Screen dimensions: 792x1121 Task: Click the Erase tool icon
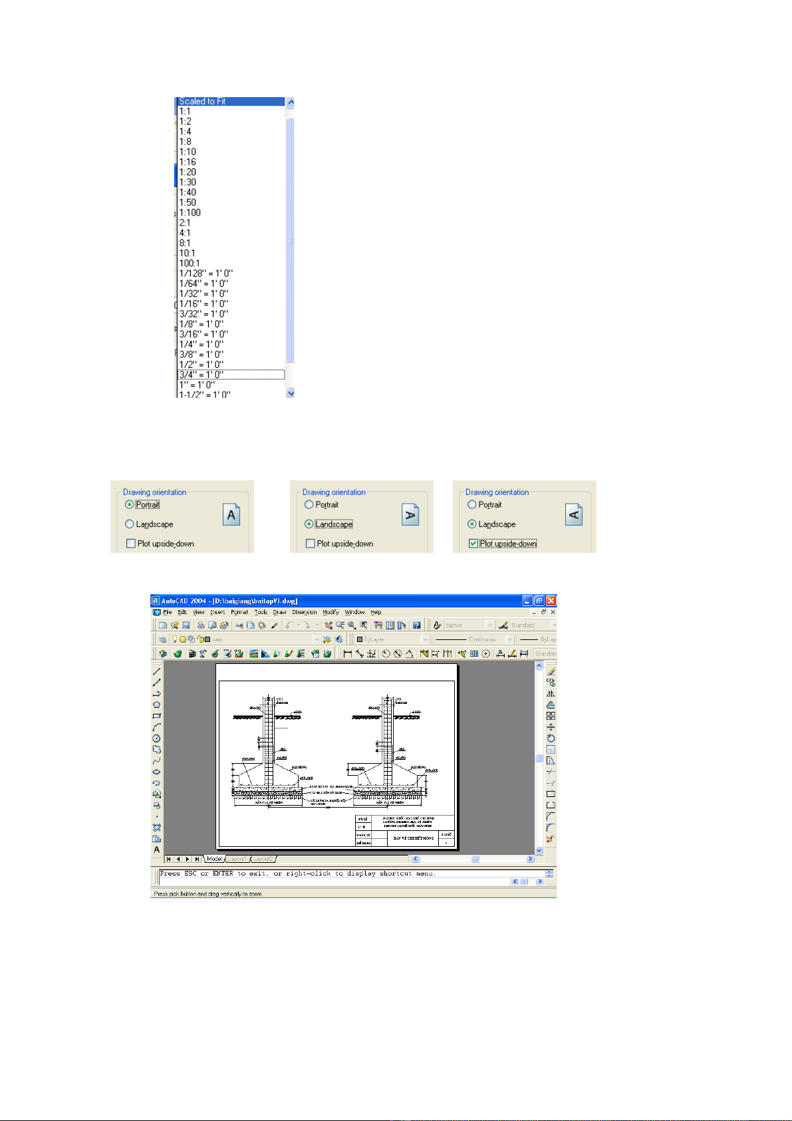tap(551, 671)
